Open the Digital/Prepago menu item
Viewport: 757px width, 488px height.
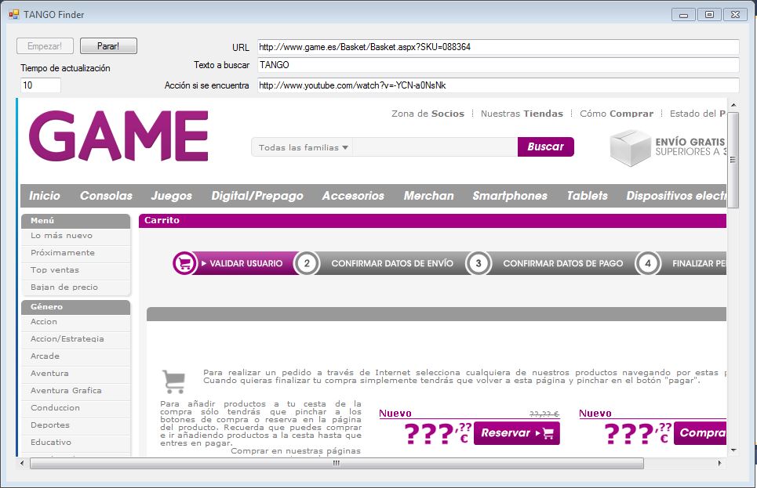tap(257, 196)
